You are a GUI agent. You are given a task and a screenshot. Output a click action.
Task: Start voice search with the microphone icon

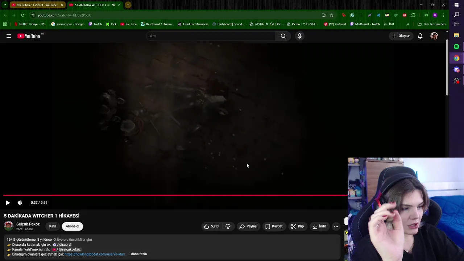(299, 36)
